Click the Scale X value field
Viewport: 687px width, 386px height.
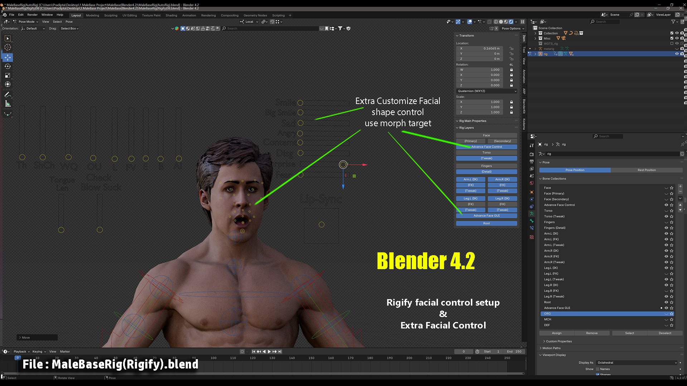click(x=479, y=102)
